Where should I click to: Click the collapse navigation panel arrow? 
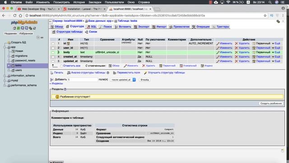click(51, 22)
